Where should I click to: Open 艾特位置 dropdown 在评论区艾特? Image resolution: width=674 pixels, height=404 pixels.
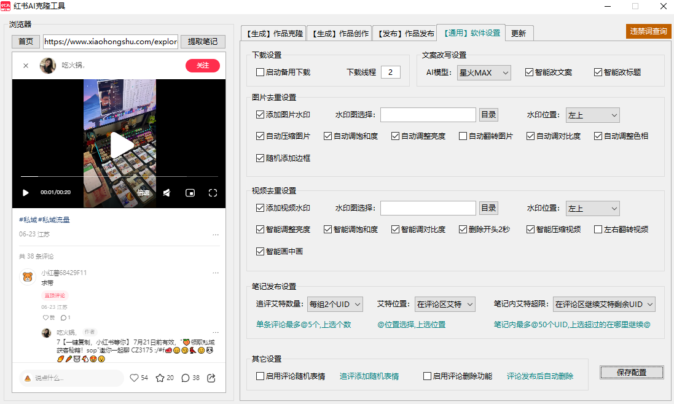445,304
